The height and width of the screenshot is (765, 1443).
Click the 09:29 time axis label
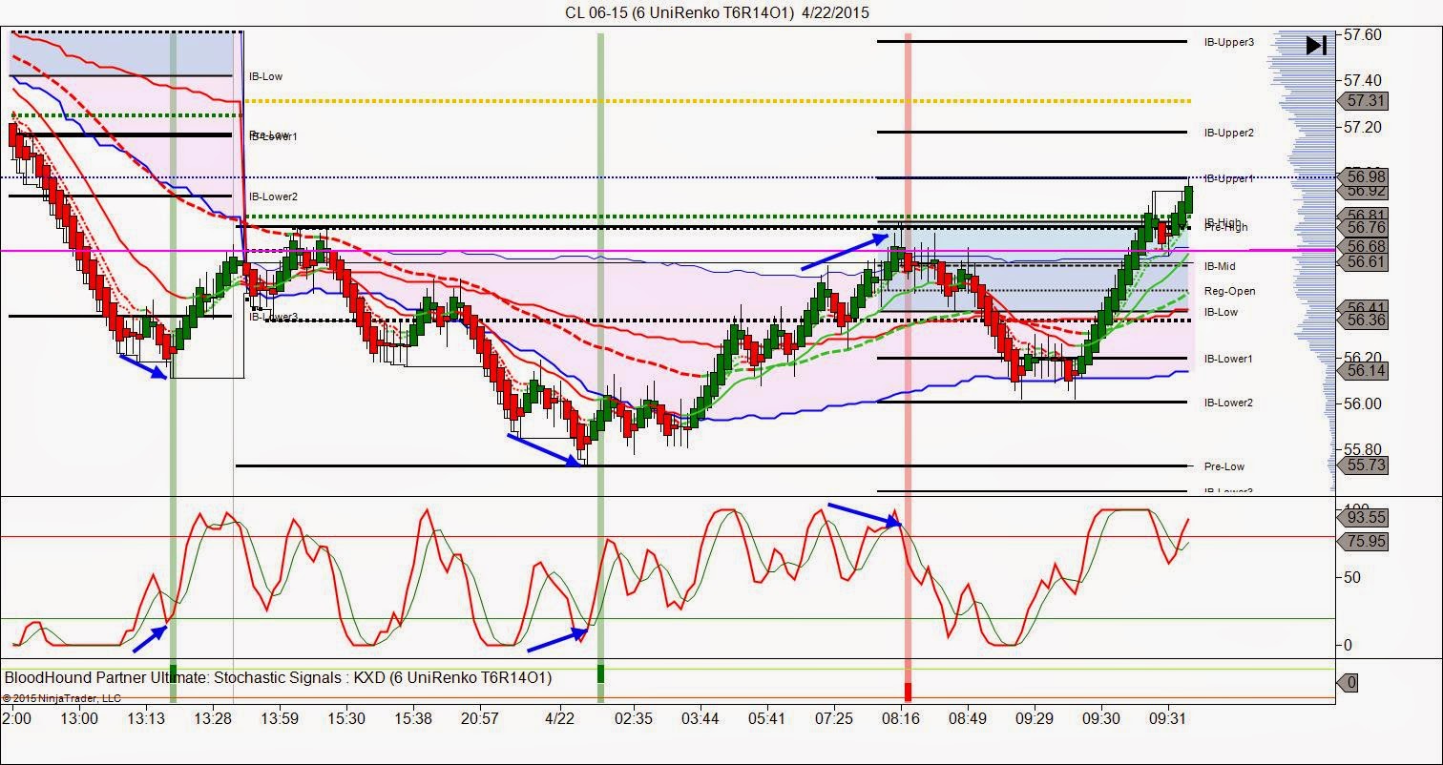click(x=1035, y=718)
